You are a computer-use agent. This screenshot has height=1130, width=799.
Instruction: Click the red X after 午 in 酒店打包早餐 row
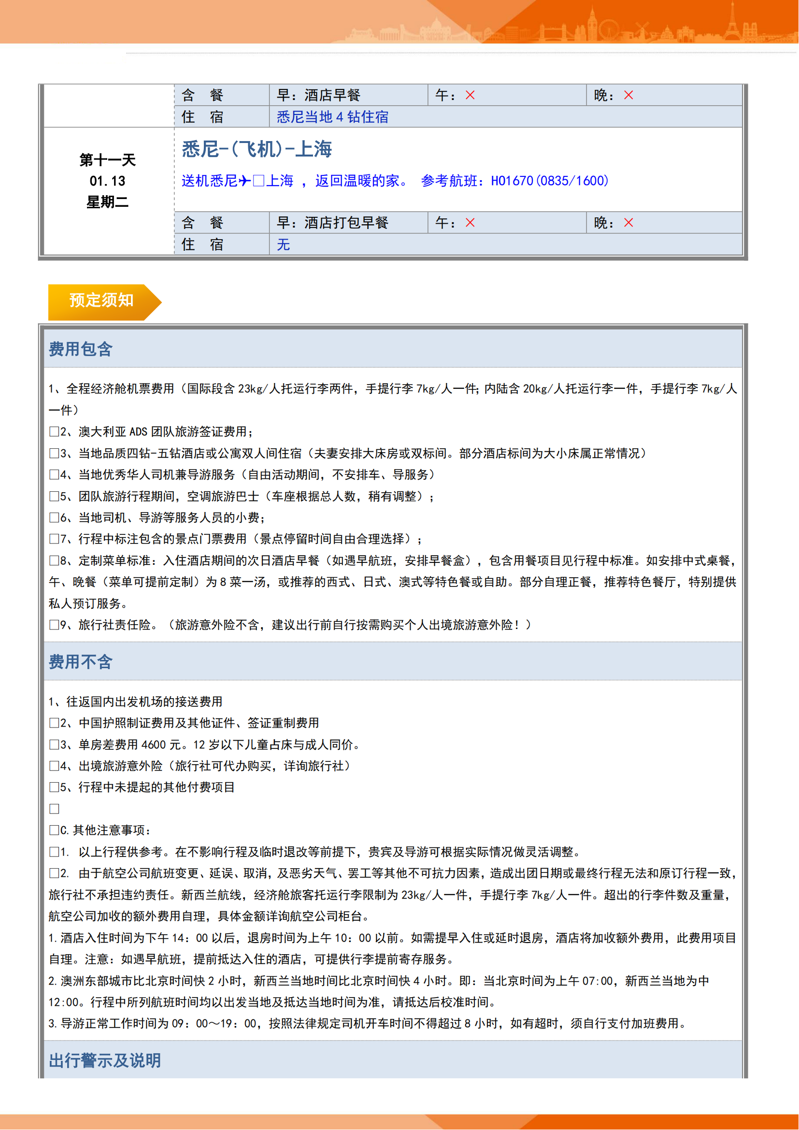[x=471, y=223]
